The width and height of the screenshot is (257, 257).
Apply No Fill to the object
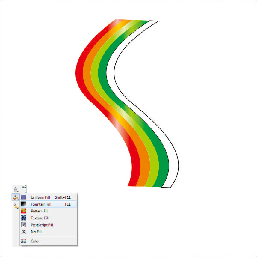pyautogui.click(x=48, y=232)
